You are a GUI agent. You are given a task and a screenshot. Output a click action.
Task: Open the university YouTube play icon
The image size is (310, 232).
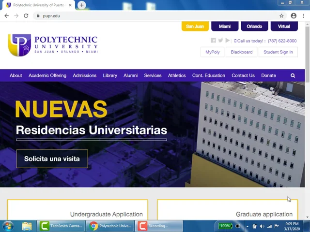click(x=227, y=41)
